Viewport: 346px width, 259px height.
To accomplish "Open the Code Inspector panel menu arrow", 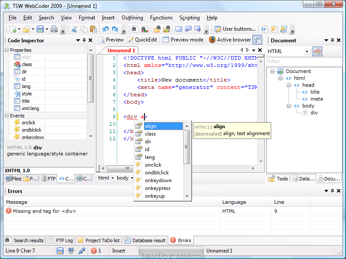I will 78,40.
